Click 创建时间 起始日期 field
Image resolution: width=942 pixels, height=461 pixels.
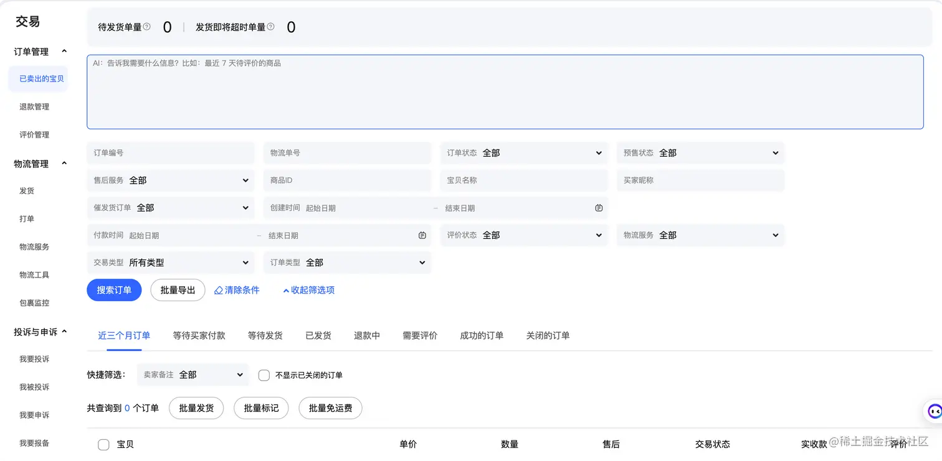[x=367, y=208]
